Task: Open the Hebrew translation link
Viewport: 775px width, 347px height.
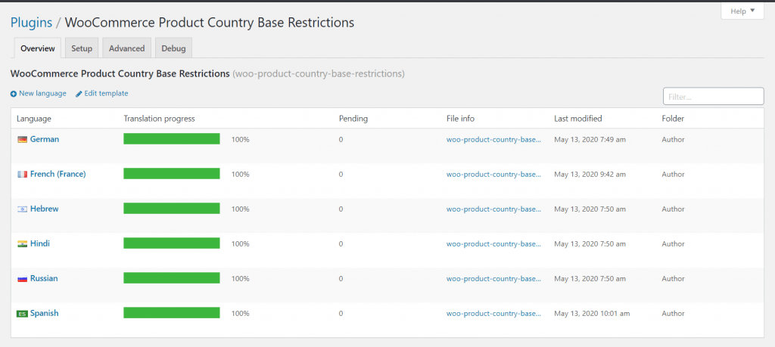Action: click(x=44, y=209)
